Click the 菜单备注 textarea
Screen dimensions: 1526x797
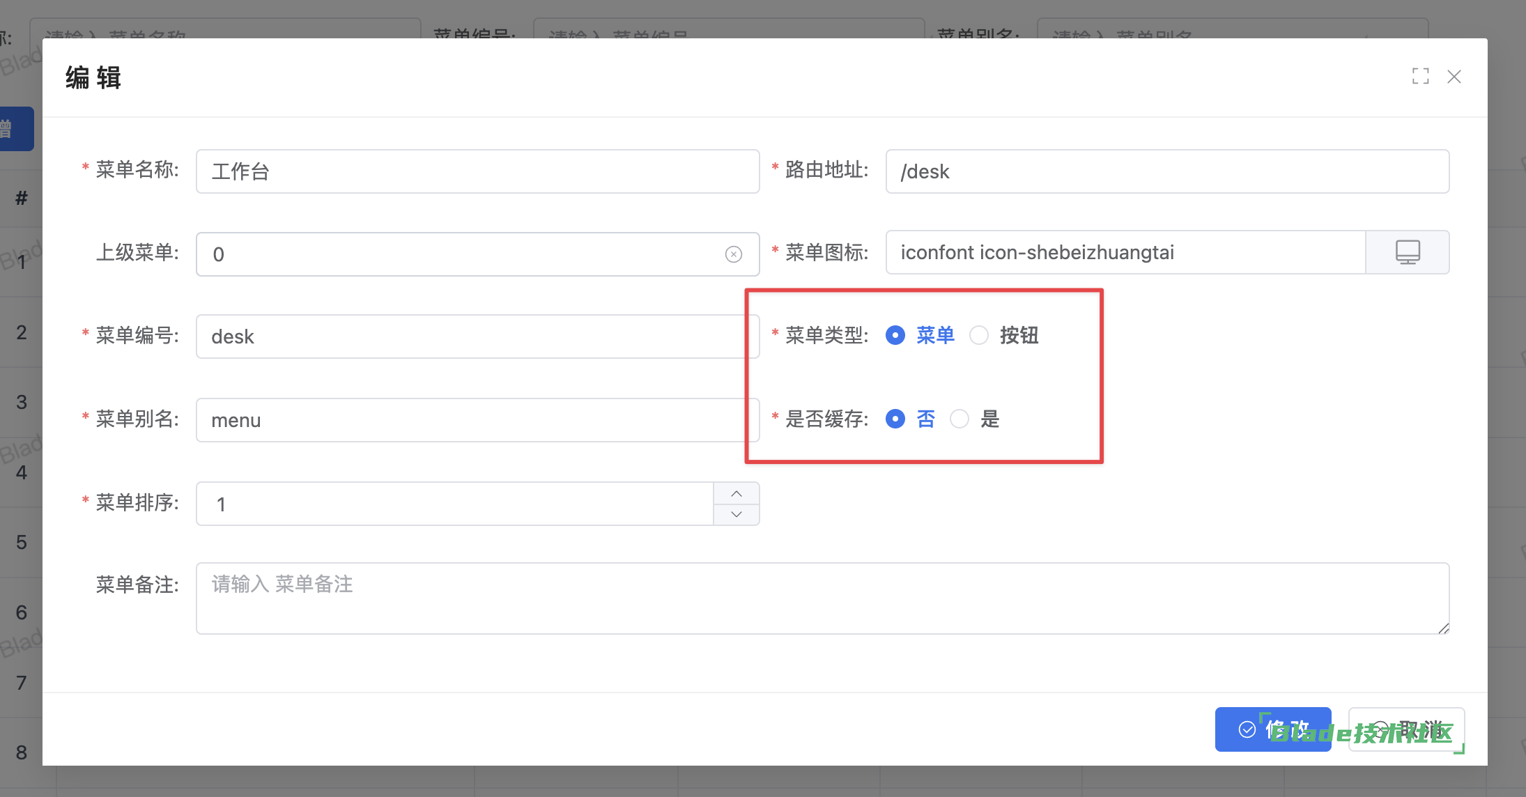[x=822, y=598]
